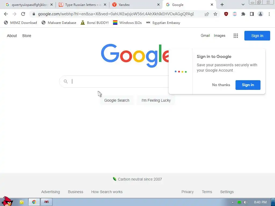Click the Google Search button

click(117, 100)
